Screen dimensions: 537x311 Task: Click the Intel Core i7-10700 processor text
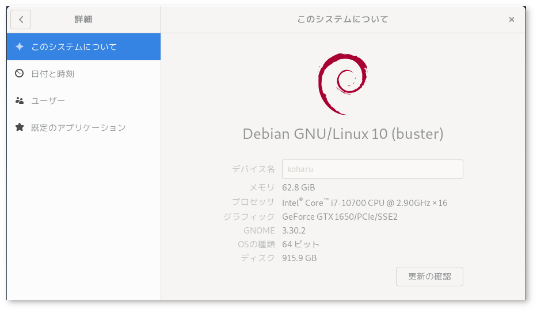pos(364,203)
